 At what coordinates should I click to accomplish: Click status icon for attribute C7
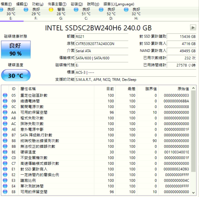(5, 163)
